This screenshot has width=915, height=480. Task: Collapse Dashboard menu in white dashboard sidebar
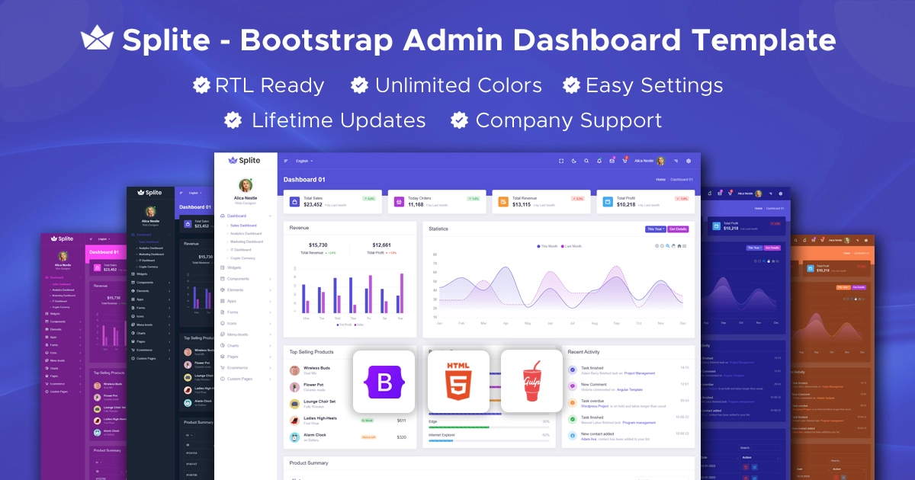[246, 216]
